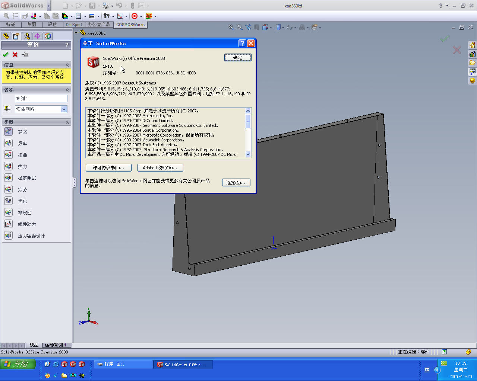Open the DimXpertManager crosshair tab icon
This screenshot has width=477, height=381.
(37, 36)
